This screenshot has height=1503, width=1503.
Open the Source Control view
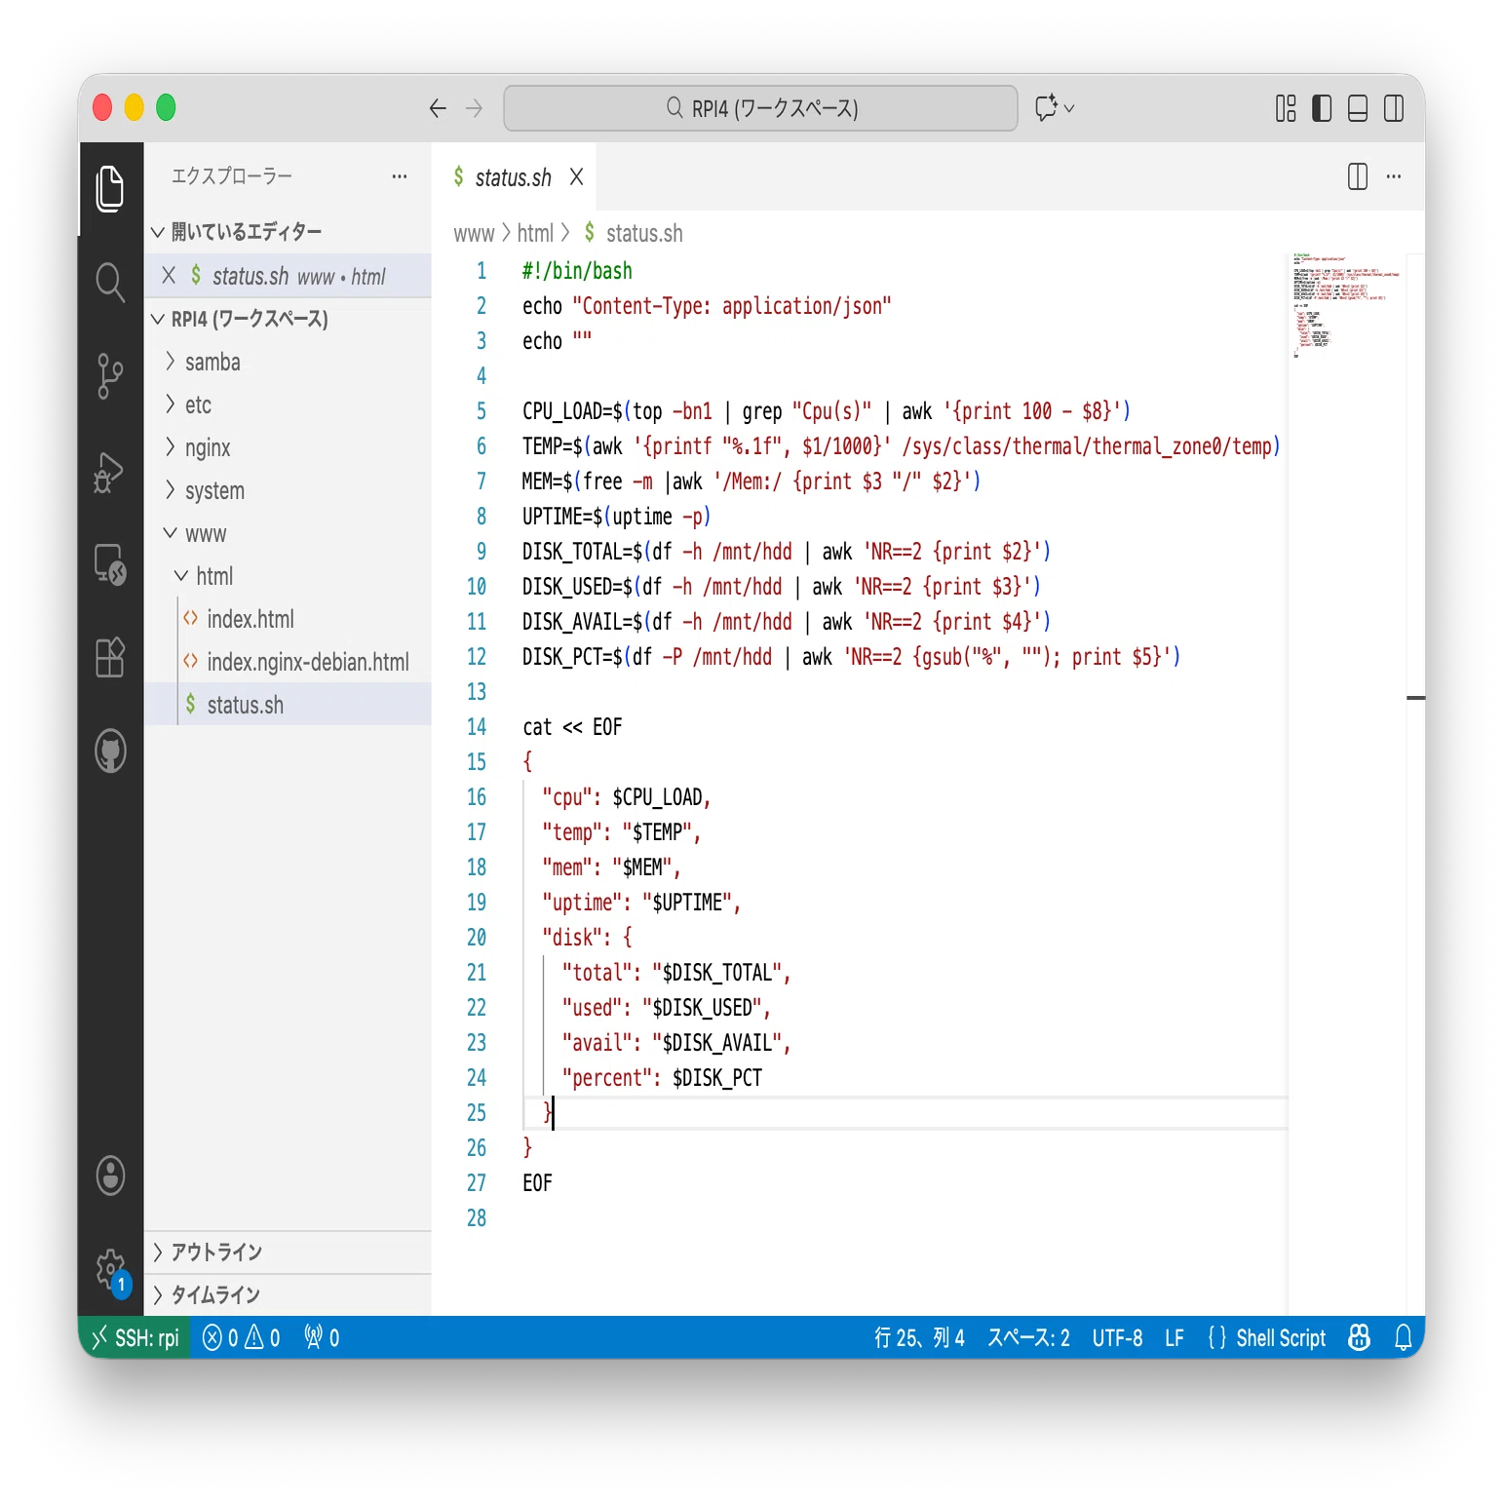pos(110,376)
